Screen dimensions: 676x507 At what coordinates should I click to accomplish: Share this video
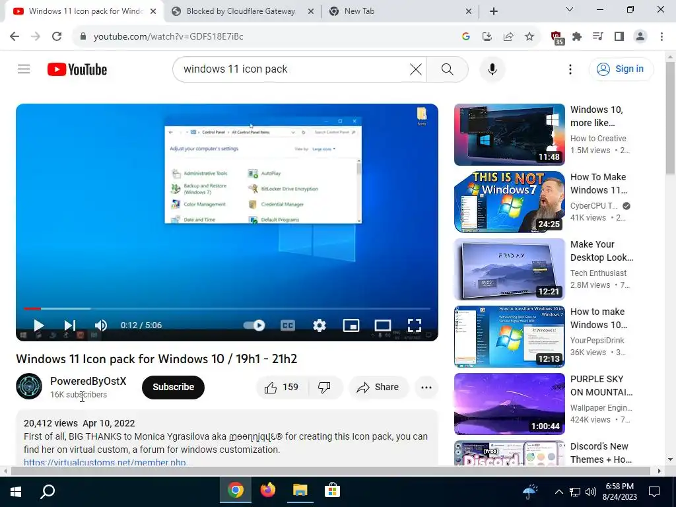click(378, 387)
